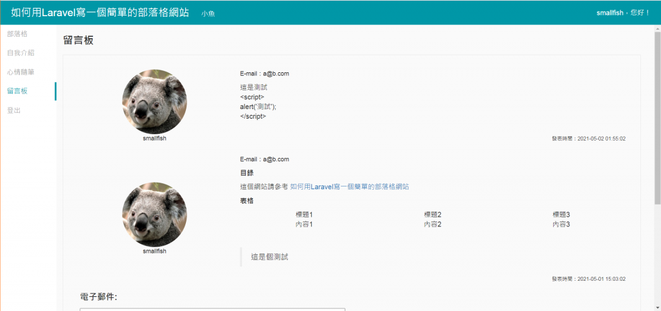Click table header 標題1
This screenshot has height=311, width=661.
click(304, 214)
